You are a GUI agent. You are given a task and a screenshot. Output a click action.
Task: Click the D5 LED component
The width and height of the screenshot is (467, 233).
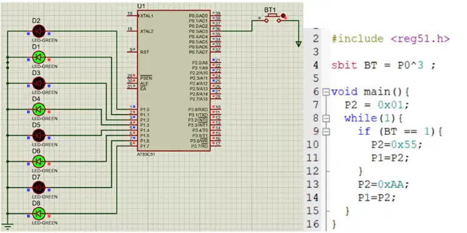[x=39, y=136]
